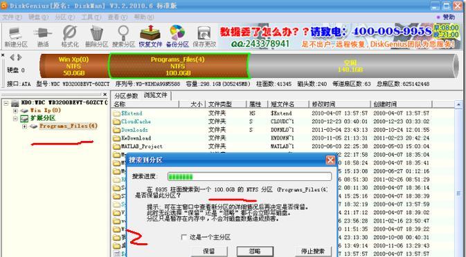Sort by the 属性 column header
The height and width of the screenshot is (257, 466).
[x=258, y=104]
